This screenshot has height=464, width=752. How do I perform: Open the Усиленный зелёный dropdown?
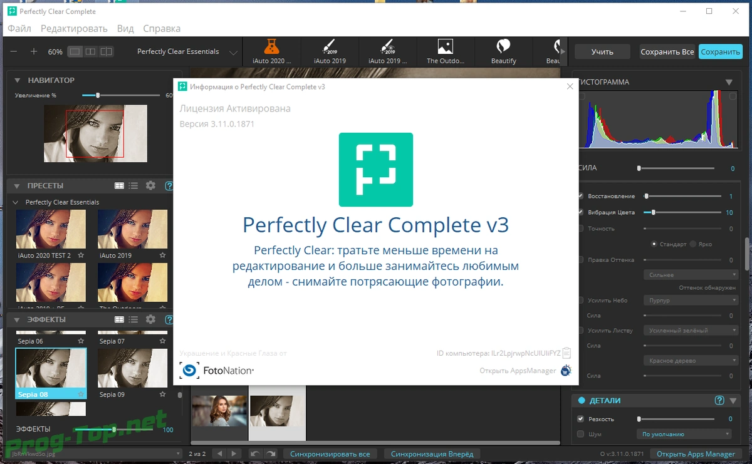(x=691, y=331)
